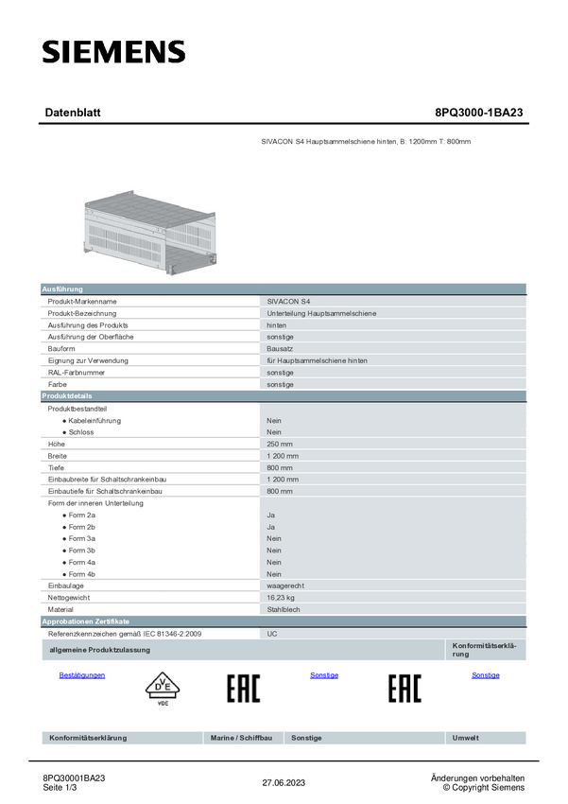Screen dimensions: 568x804
Task: Open the Bestätigungen link
Action: pyautogui.click(x=82, y=675)
